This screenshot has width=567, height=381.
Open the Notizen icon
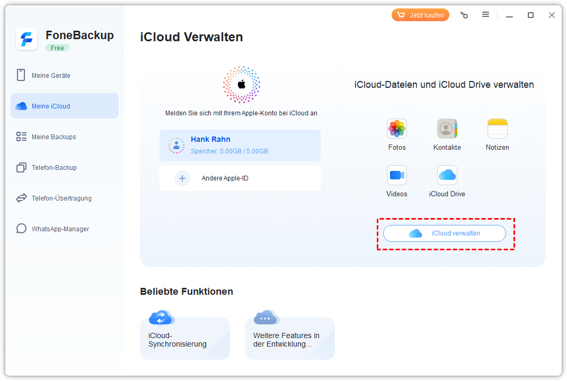click(497, 129)
